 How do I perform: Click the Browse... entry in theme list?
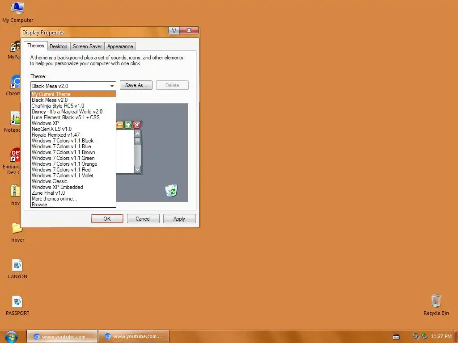click(x=73, y=205)
